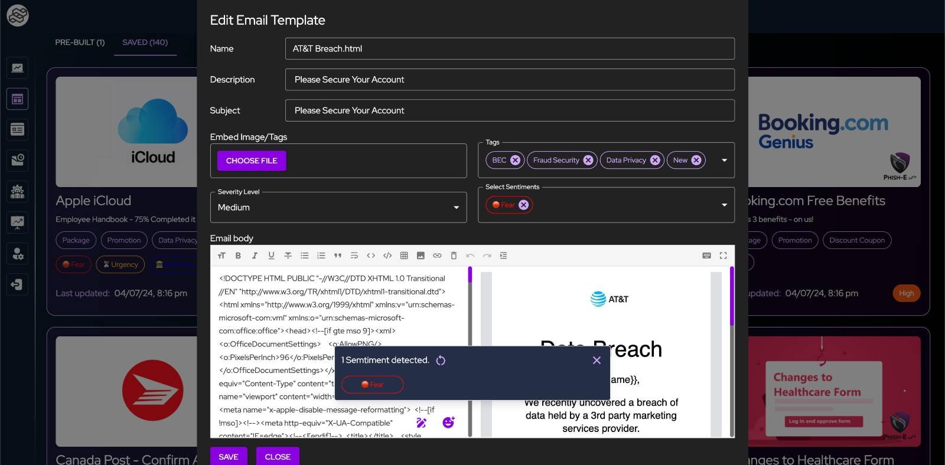Open the templates layout sidebar icon
This screenshot has width=945, height=465.
pyautogui.click(x=18, y=99)
